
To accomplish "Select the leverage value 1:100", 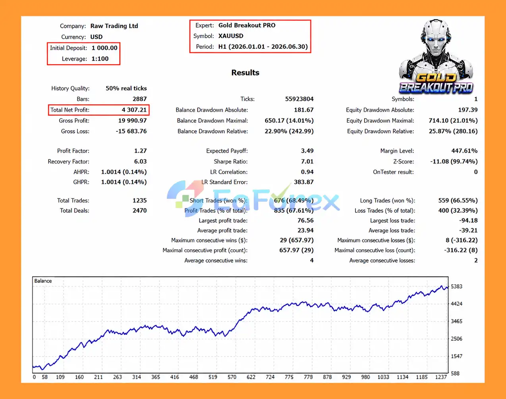I will coord(100,59).
